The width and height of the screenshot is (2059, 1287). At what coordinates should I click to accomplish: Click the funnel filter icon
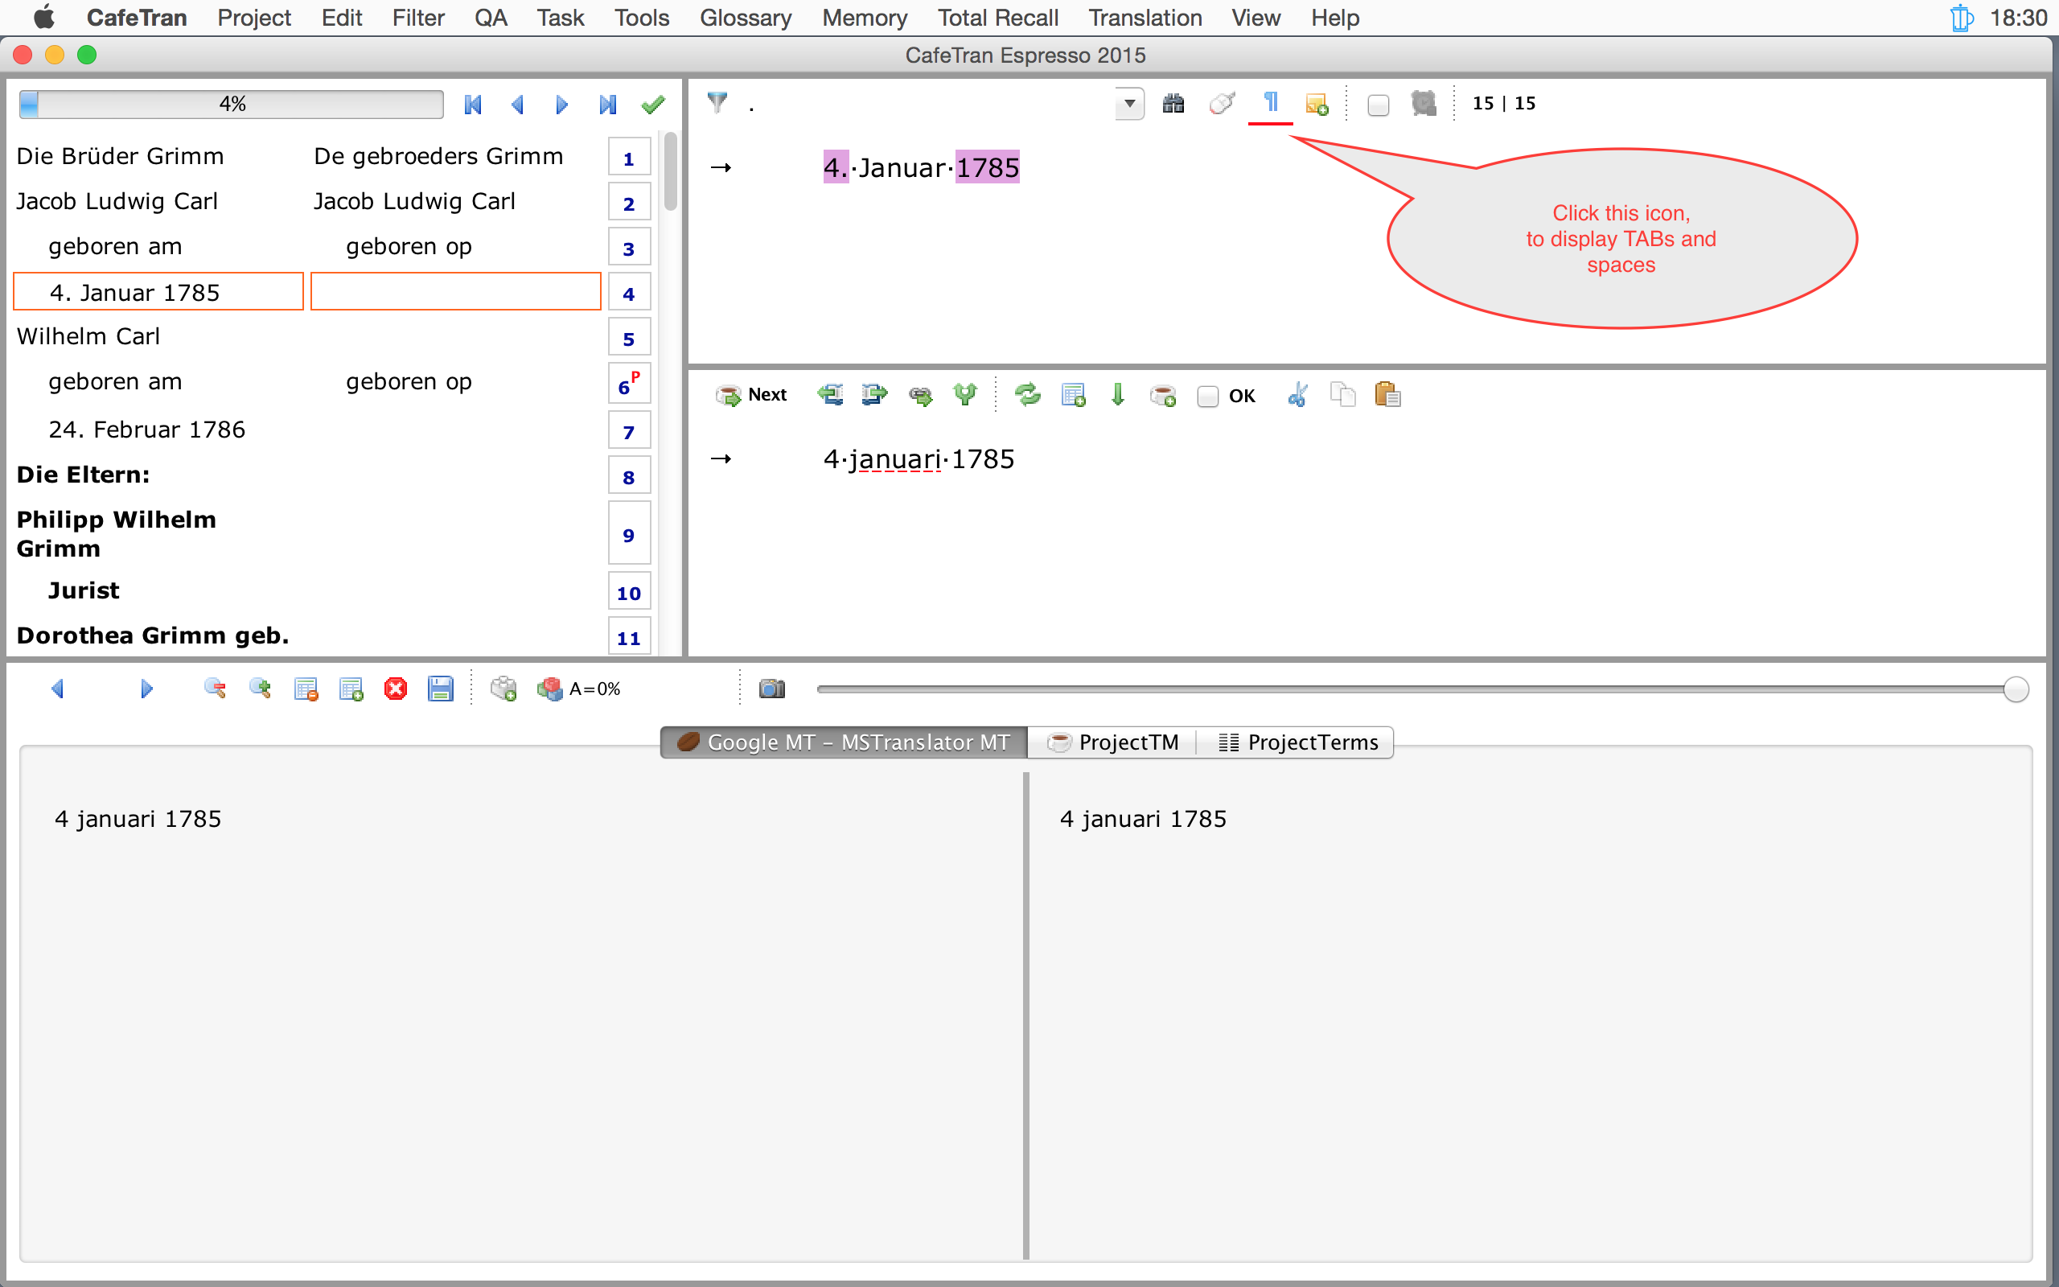click(717, 103)
